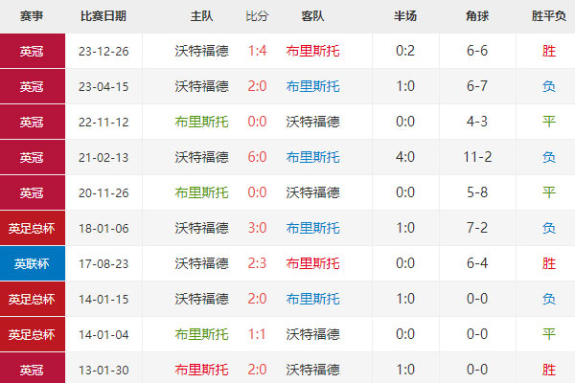The height and width of the screenshot is (383, 575).
Task: Click the 英联杯 league badge
Action: (x=32, y=263)
